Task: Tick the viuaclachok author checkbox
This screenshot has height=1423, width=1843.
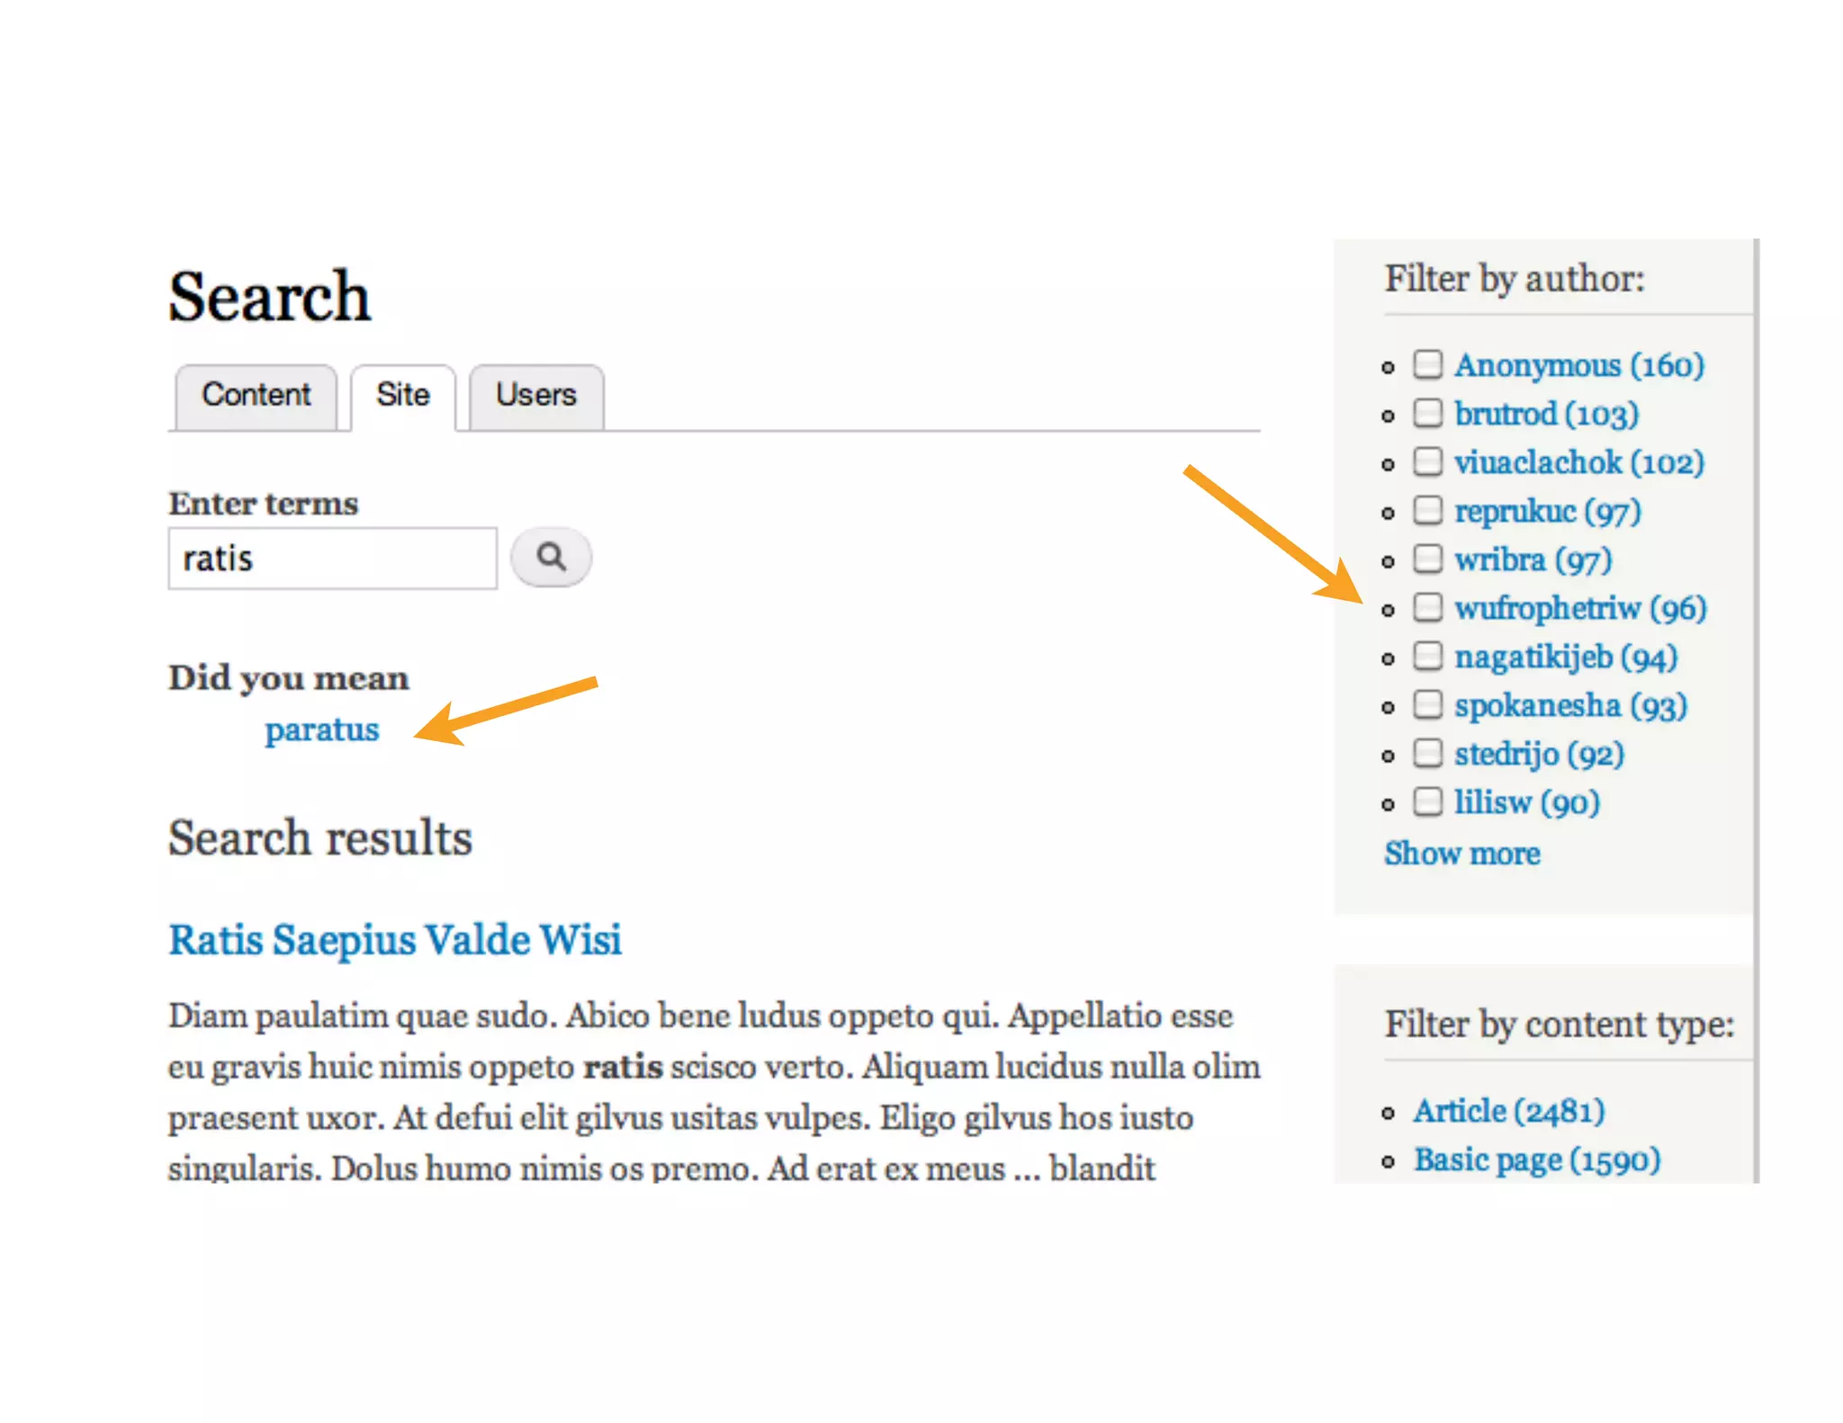Action: pos(1427,461)
